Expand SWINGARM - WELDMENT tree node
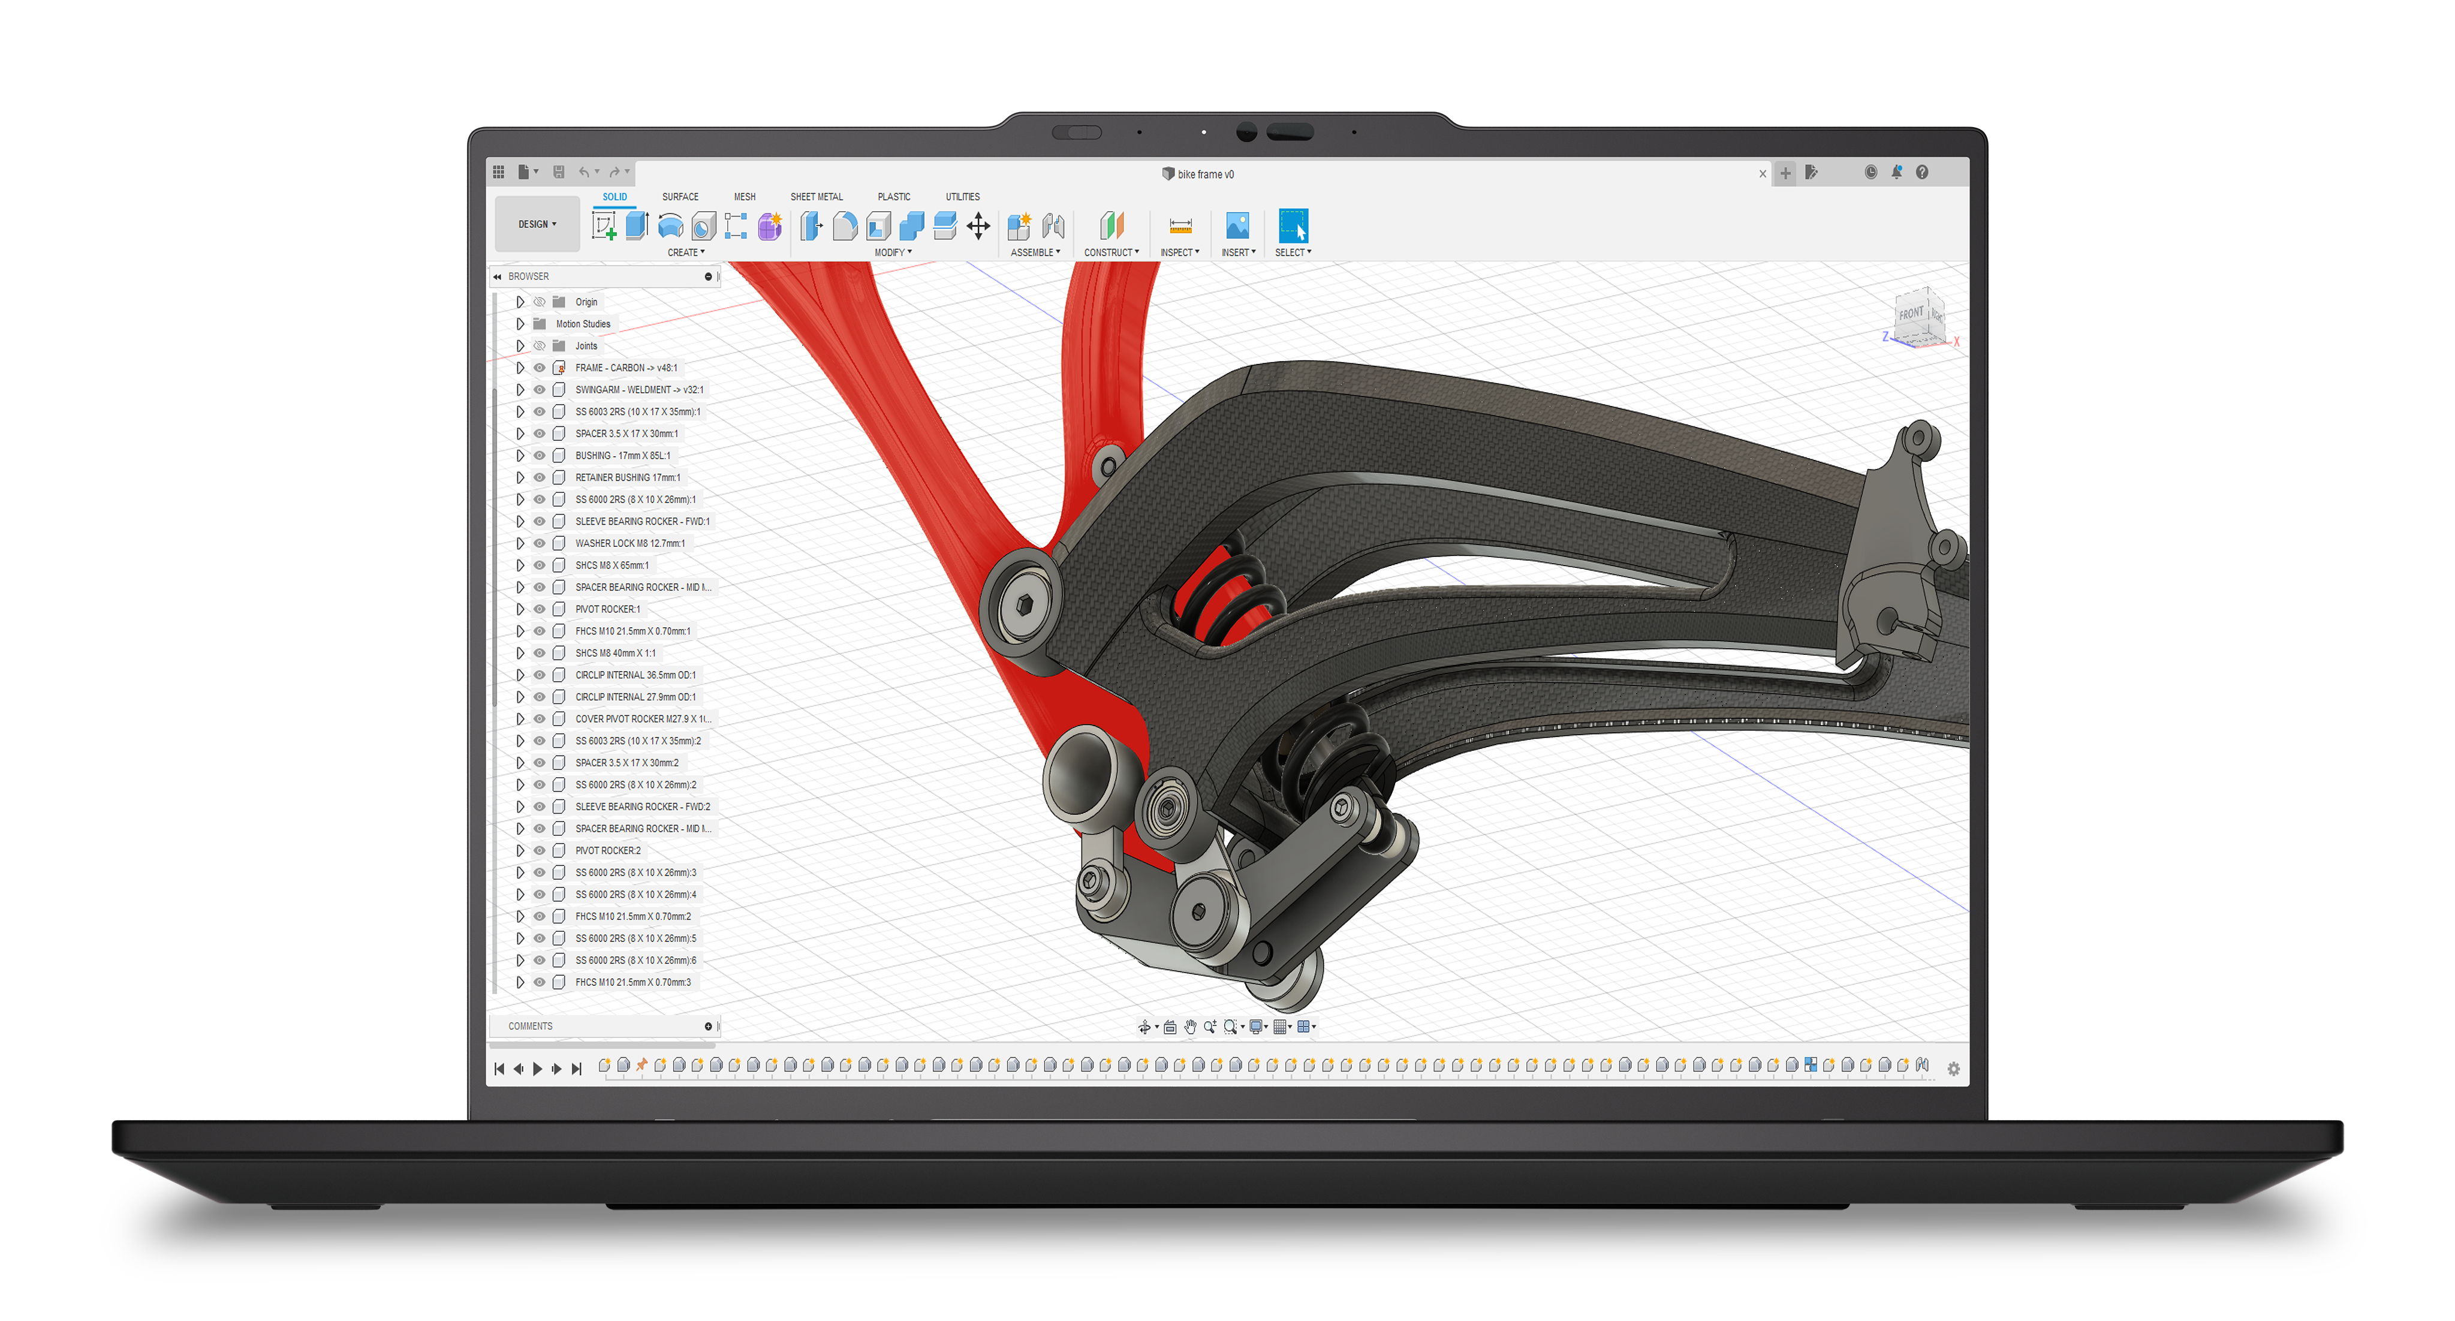Screen dimensions: 2455x1321 (x=520, y=390)
